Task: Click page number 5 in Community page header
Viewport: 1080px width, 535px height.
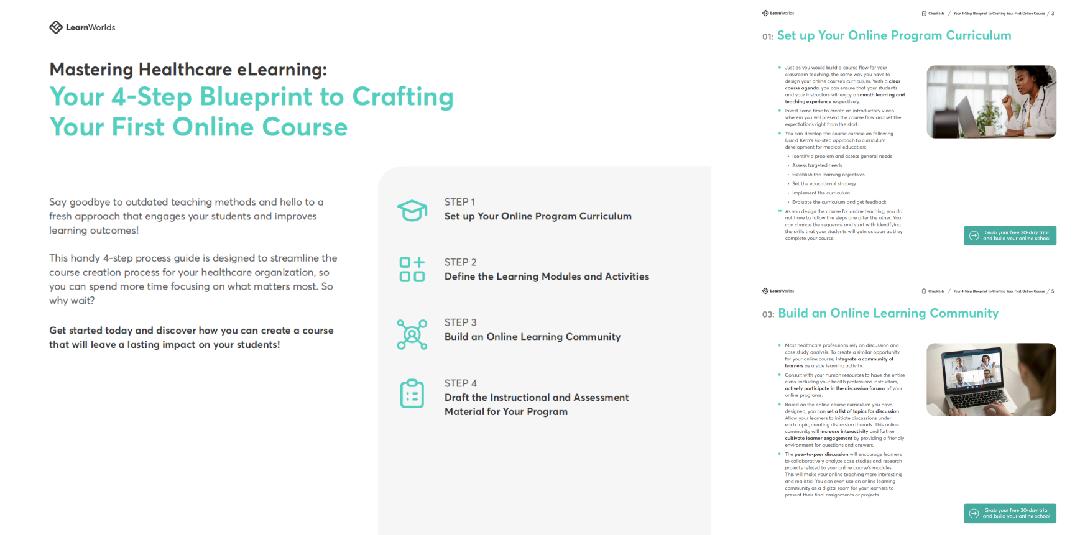Action: click(1053, 291)
